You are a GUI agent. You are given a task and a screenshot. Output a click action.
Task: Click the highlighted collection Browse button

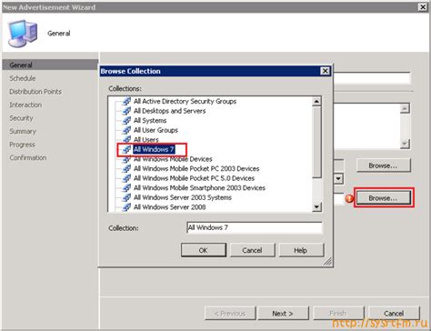click(x=384, y=198)
